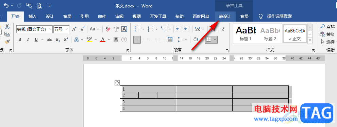This screenshot has width=337, height=127.
Task: Apply superscript formatting
Action: [x=66, y=40]
